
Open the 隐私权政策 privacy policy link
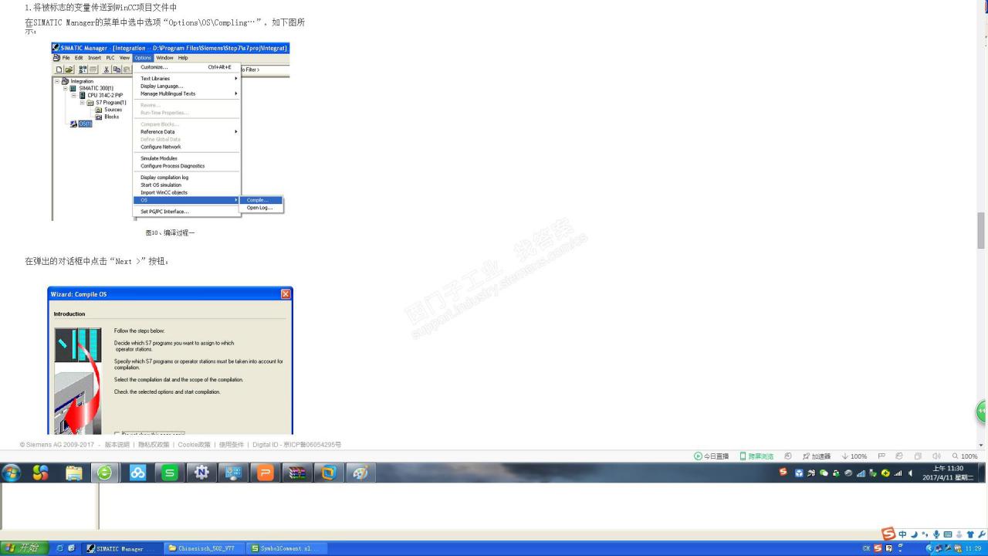154,445
